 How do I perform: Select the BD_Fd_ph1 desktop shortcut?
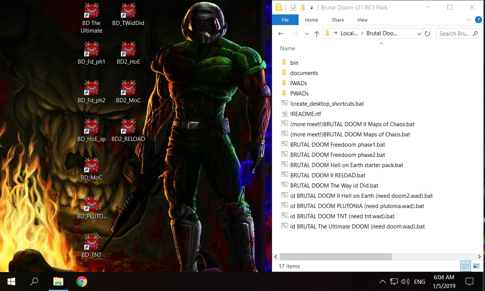point(91,53)
